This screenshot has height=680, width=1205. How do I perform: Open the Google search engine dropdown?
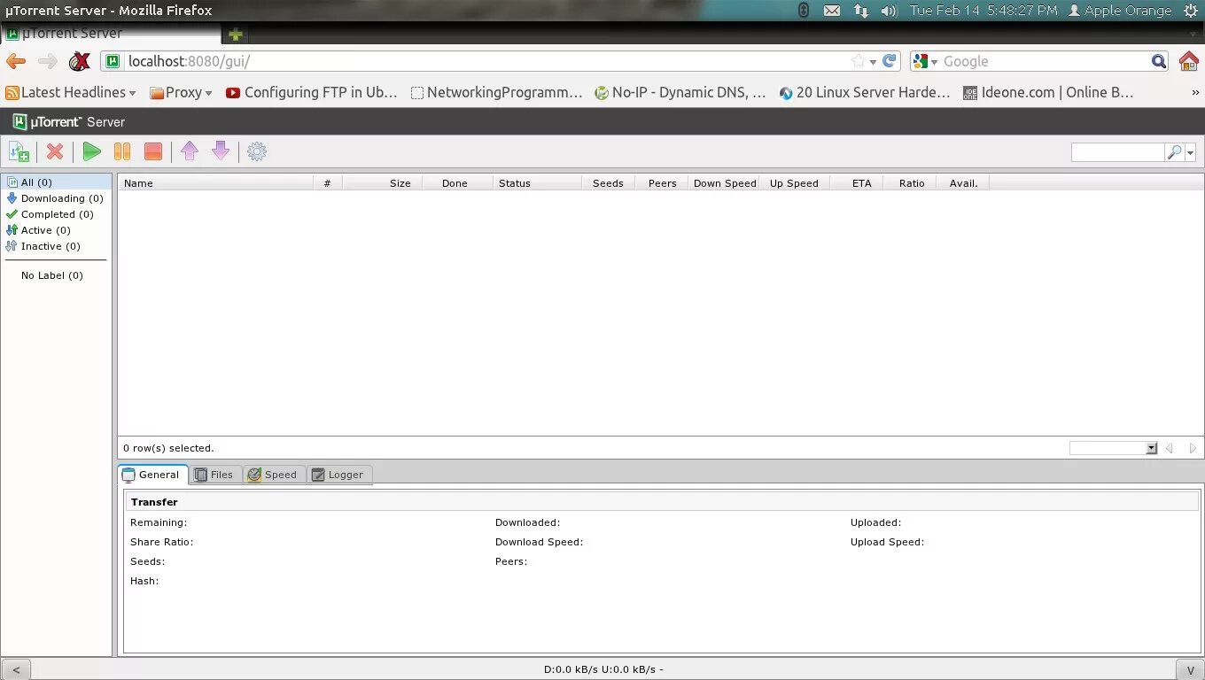(927, 61)
